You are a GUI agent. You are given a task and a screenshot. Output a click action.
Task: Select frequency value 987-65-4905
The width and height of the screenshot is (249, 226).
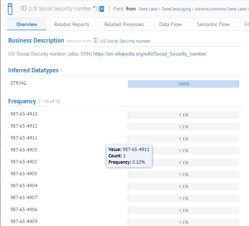click(x=24, y=174)
